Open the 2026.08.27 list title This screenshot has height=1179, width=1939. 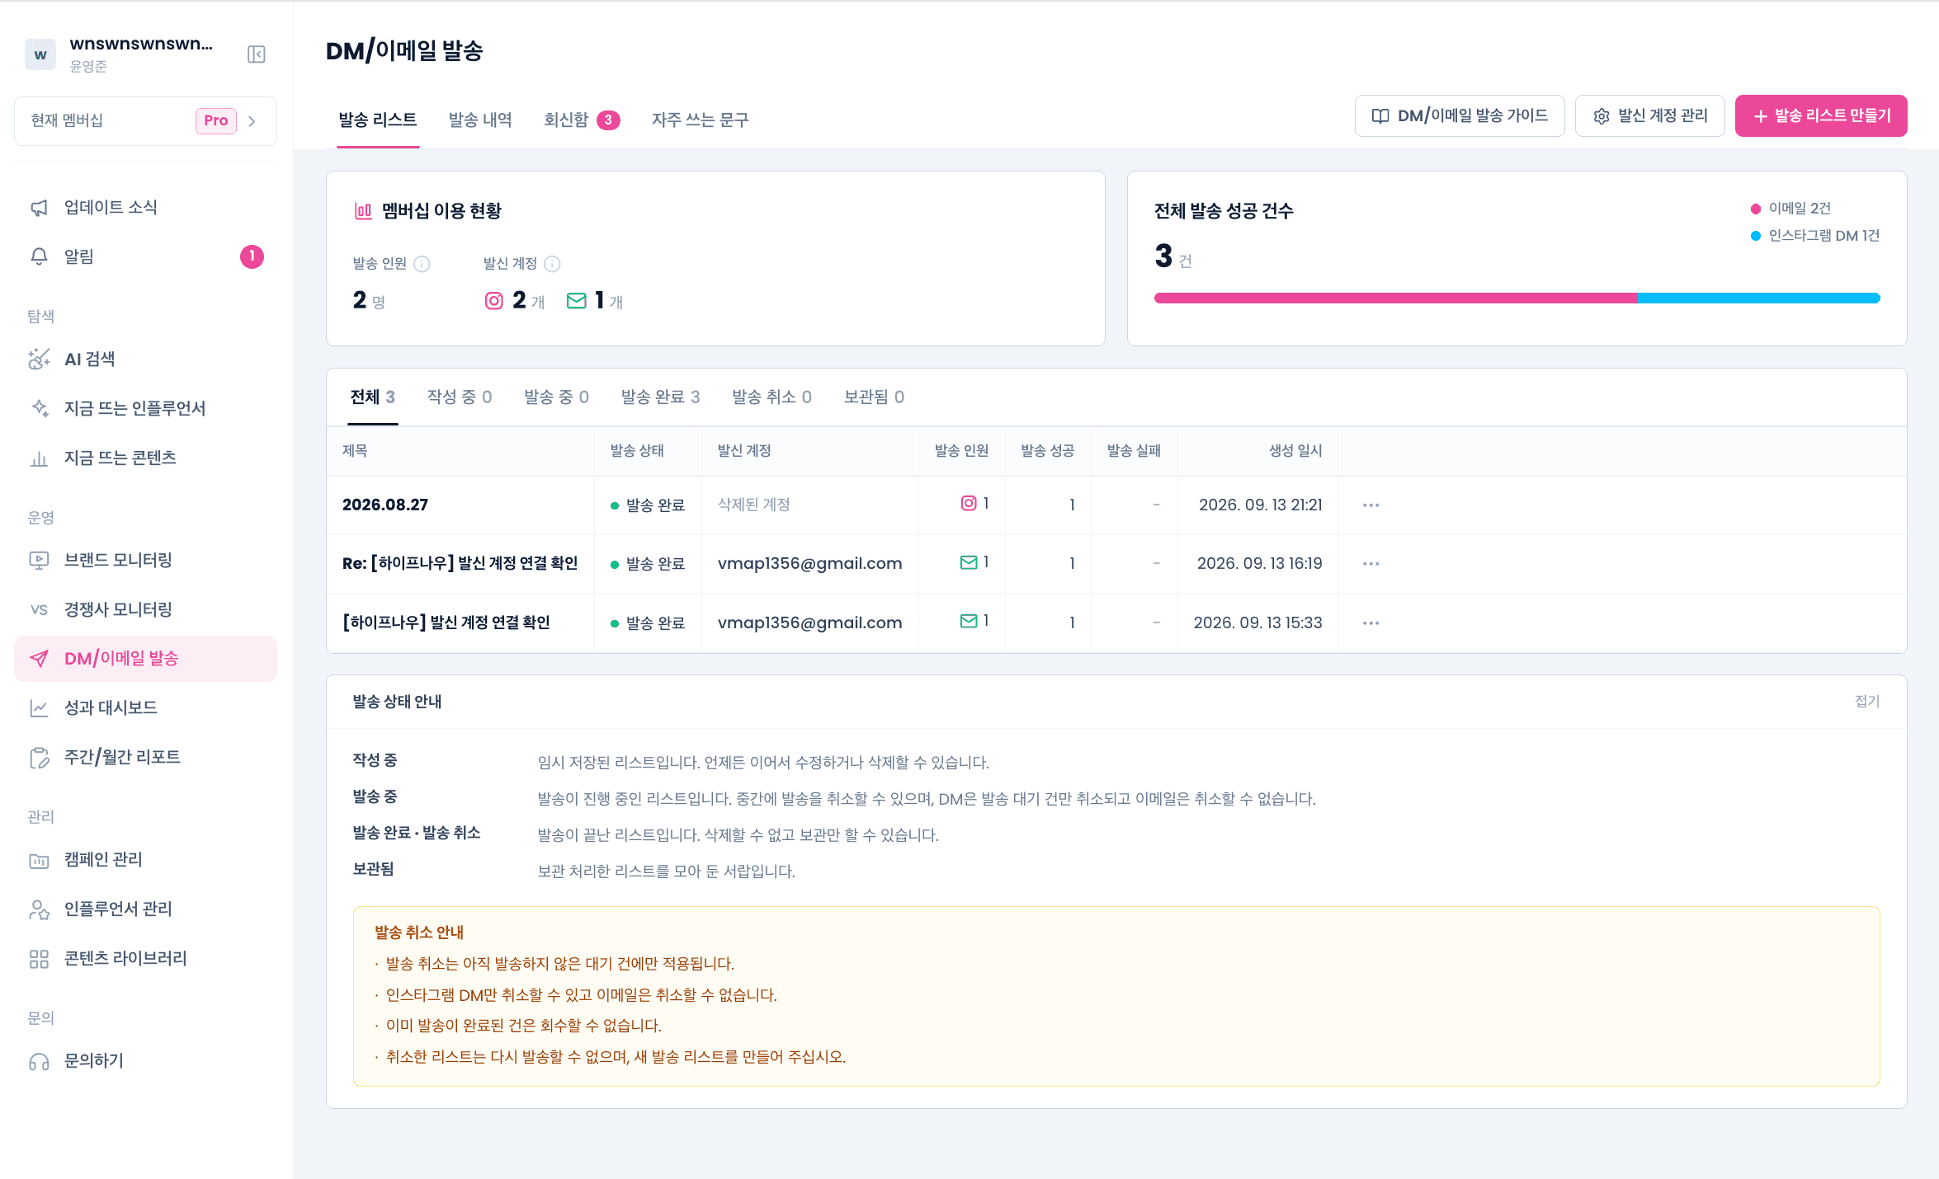pyautogui.click(x=385, y=505)
